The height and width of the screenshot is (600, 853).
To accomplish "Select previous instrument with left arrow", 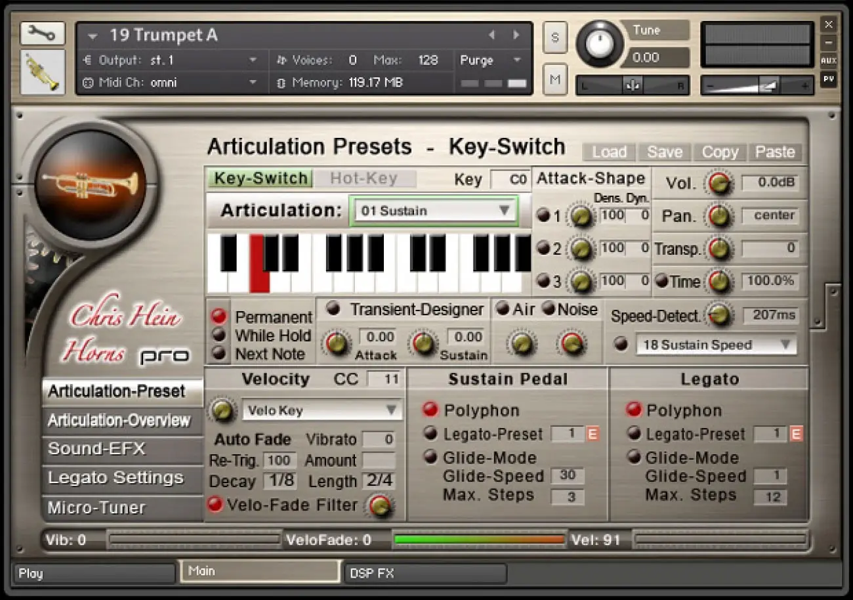I will (491, 35).
